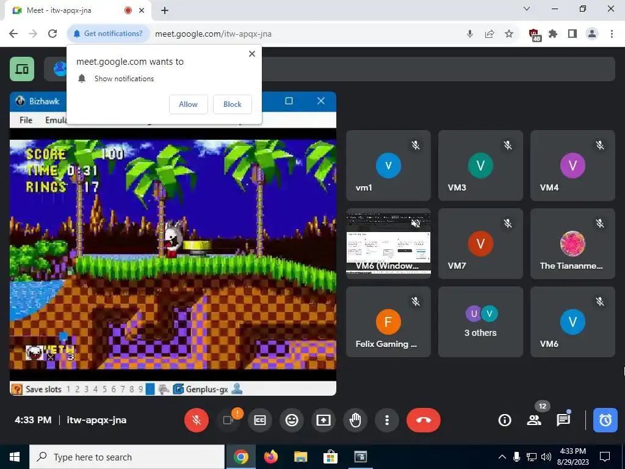Open a new browser tab

165,11
